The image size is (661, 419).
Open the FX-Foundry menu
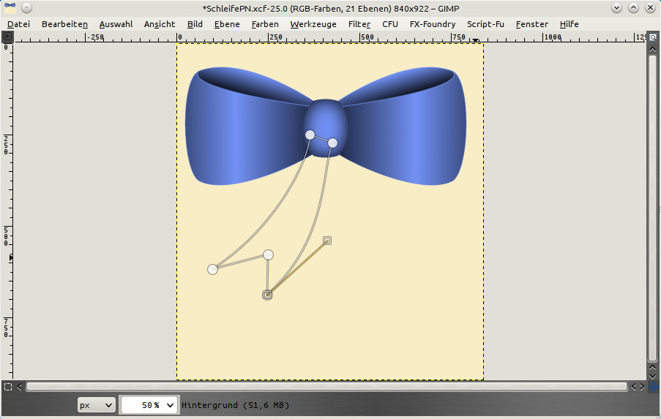pos(433,24)
